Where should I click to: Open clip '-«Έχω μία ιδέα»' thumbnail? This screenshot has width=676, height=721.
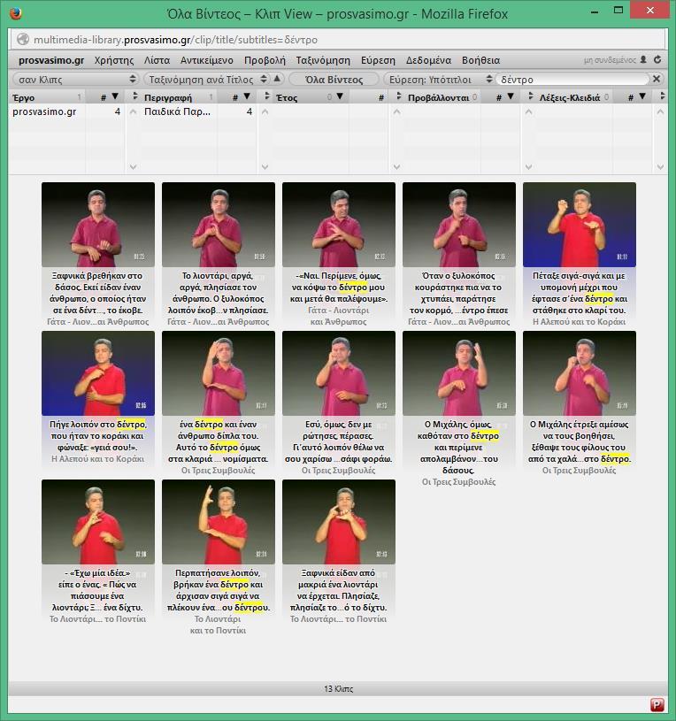click(x=98, y=522)
